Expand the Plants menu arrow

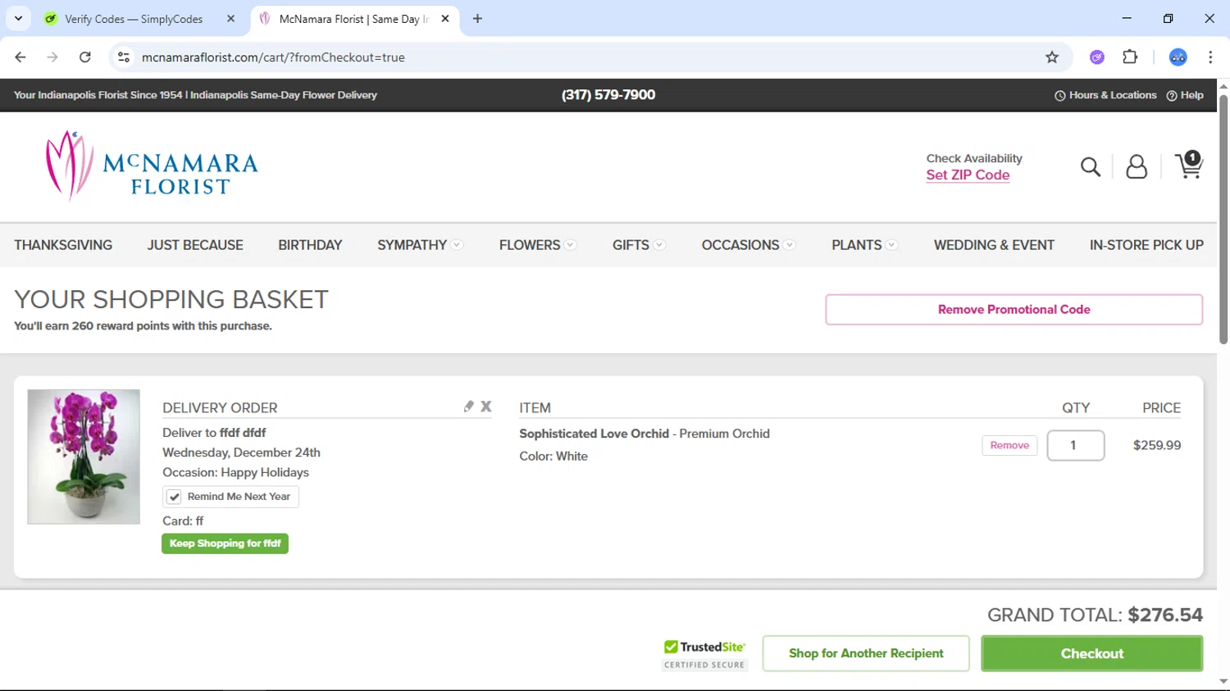[x=891, y=245]
